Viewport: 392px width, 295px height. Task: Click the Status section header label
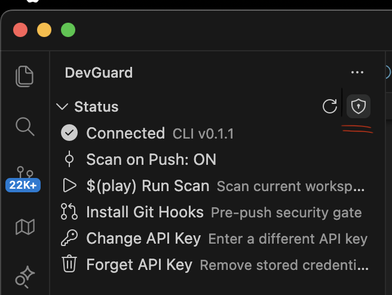click(96, 107)
